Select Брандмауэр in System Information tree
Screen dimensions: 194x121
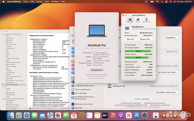10,92
